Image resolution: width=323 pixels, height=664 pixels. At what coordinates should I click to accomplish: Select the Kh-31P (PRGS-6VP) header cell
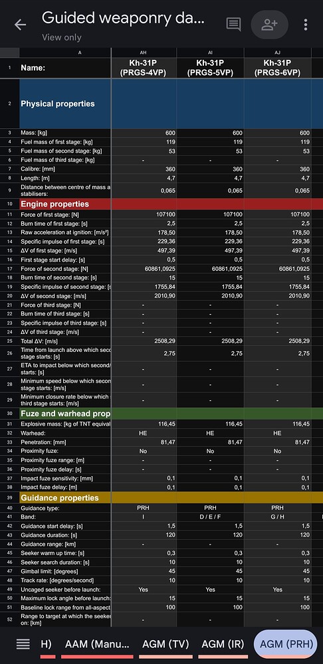tap(277, 68)
